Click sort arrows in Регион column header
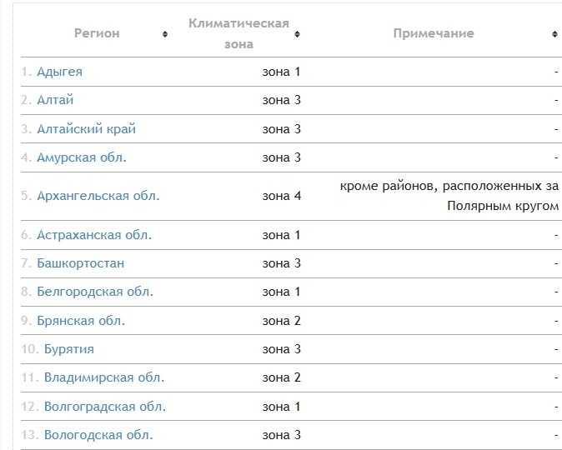Image resolution: width=562 pixels, height=450 pixels. pyautogui.click(x=165, y=34)
